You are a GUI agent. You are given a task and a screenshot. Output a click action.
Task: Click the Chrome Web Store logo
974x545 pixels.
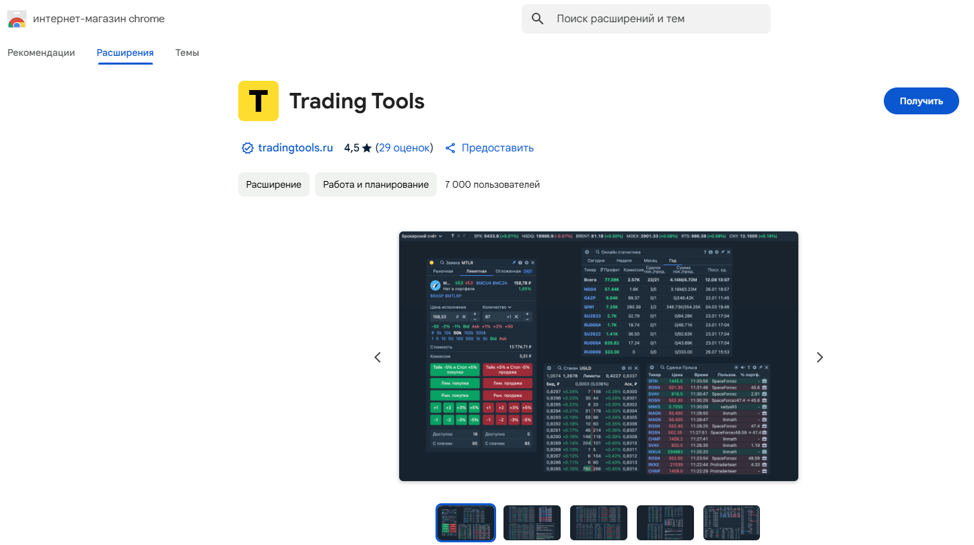coord(17,19)
